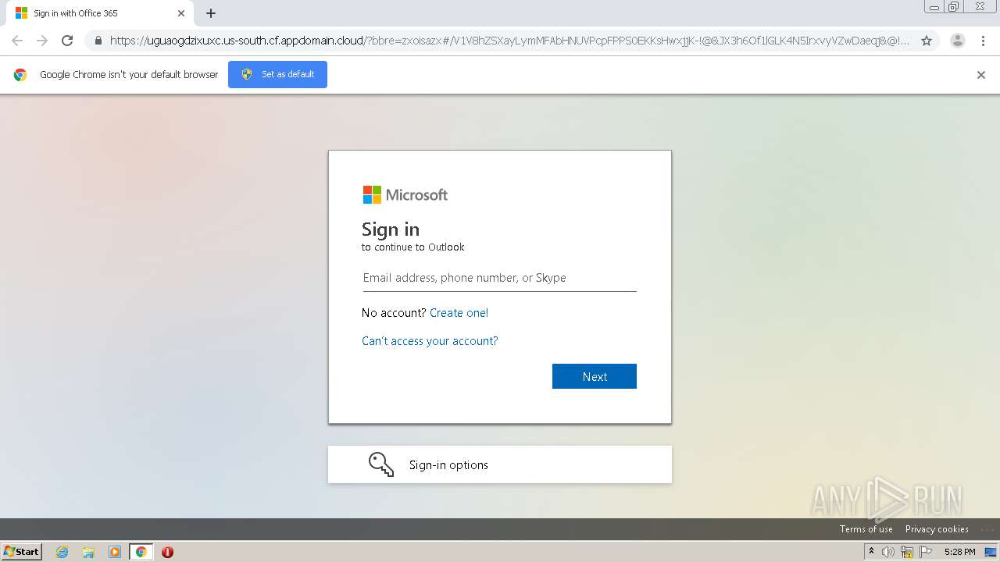Show hidden tray icons arrow
The height and width of the screenshot is (562, 1000).
point(871,552)
